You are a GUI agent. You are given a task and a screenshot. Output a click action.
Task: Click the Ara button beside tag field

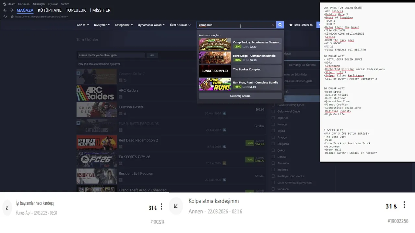tap(152, 55)
